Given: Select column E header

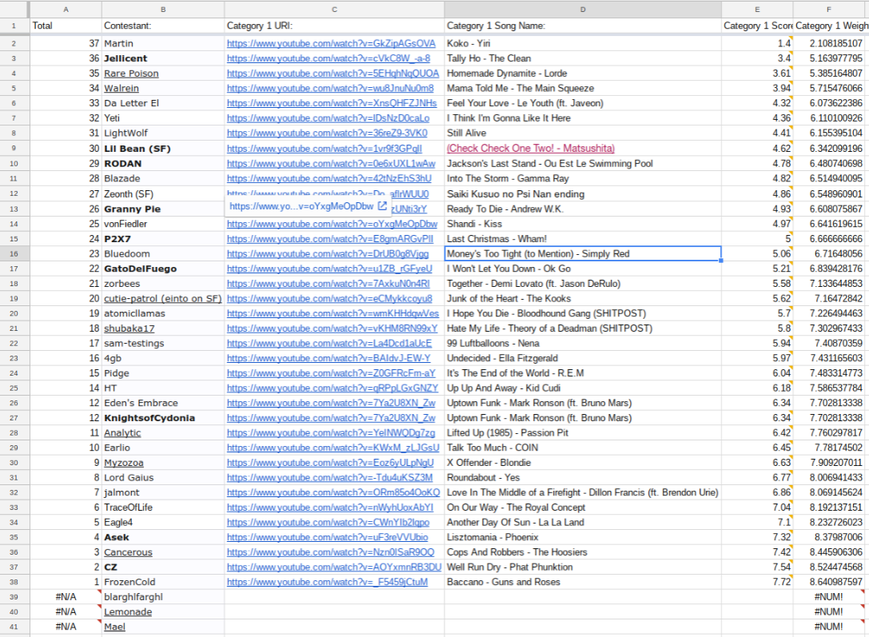Looking at the screenshot, I should point(757,10).
